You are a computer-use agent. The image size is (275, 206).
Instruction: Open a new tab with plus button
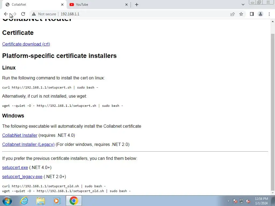point(137,5)
